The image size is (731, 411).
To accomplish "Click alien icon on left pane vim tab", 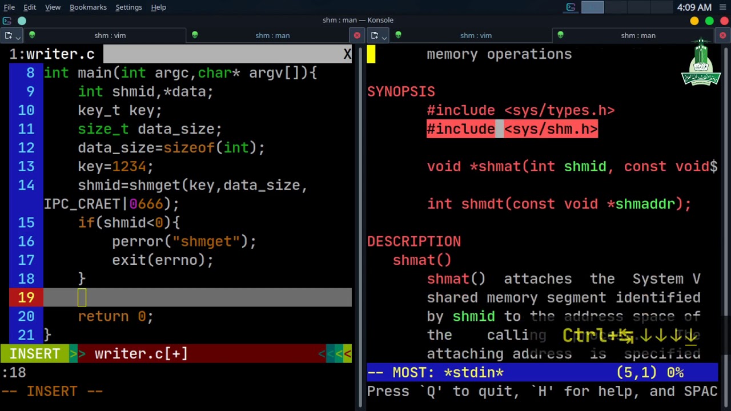I will [x=32, y=35].
